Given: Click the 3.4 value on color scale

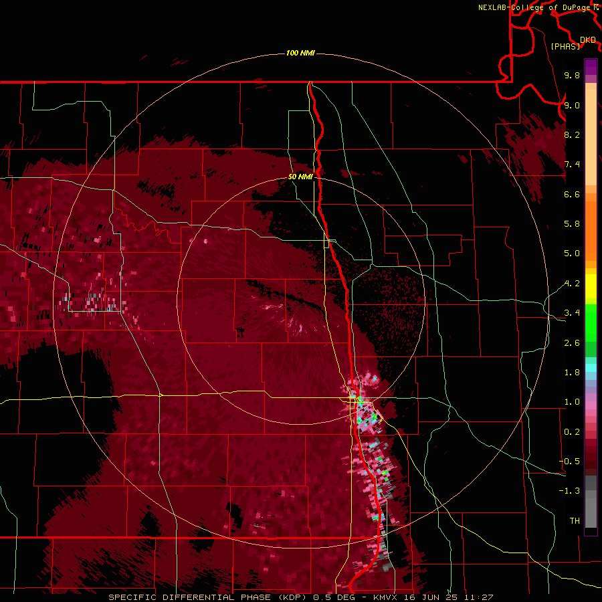Looking at the screenshot, I should (572, 313).
